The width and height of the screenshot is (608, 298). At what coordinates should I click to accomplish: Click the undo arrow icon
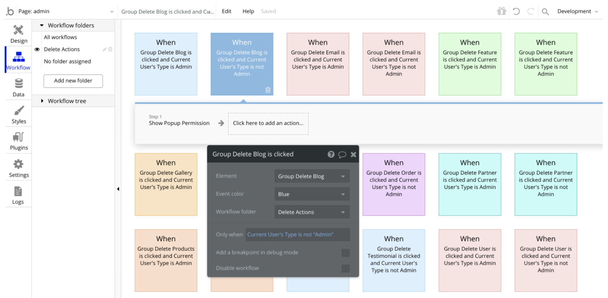pyautogui.click(x=516, y=11)
